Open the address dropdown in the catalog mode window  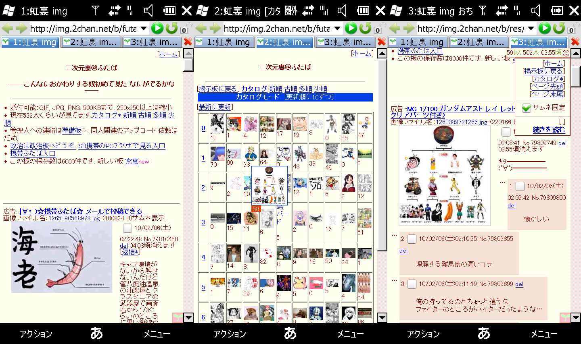pos(337,28)
